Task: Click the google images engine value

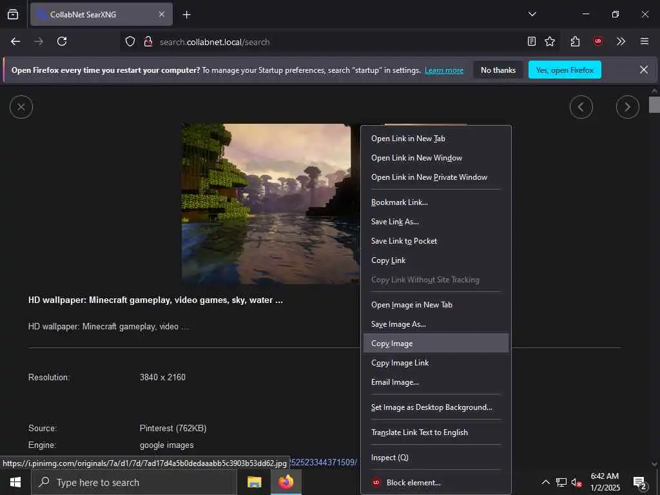Action: (167, 445)
